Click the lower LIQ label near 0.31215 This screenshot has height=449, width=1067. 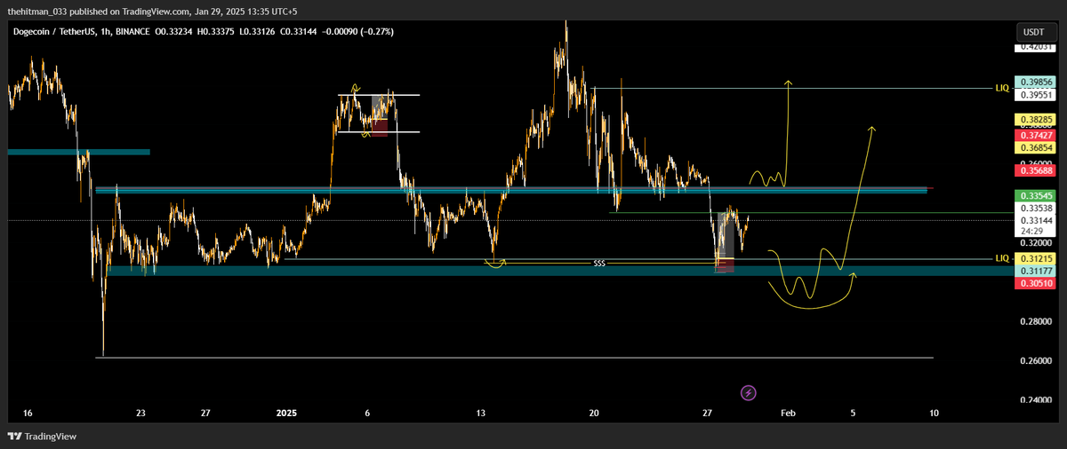(x=1001, y=258)
